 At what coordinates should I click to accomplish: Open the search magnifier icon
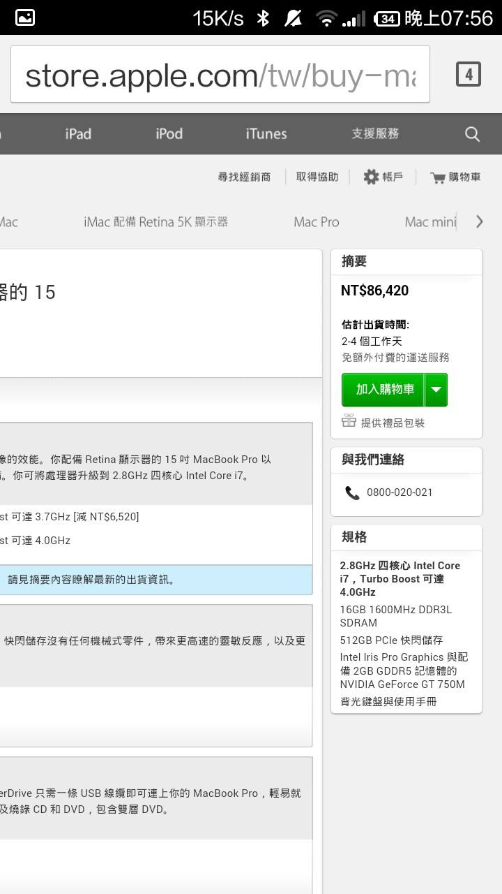point(472,134)
